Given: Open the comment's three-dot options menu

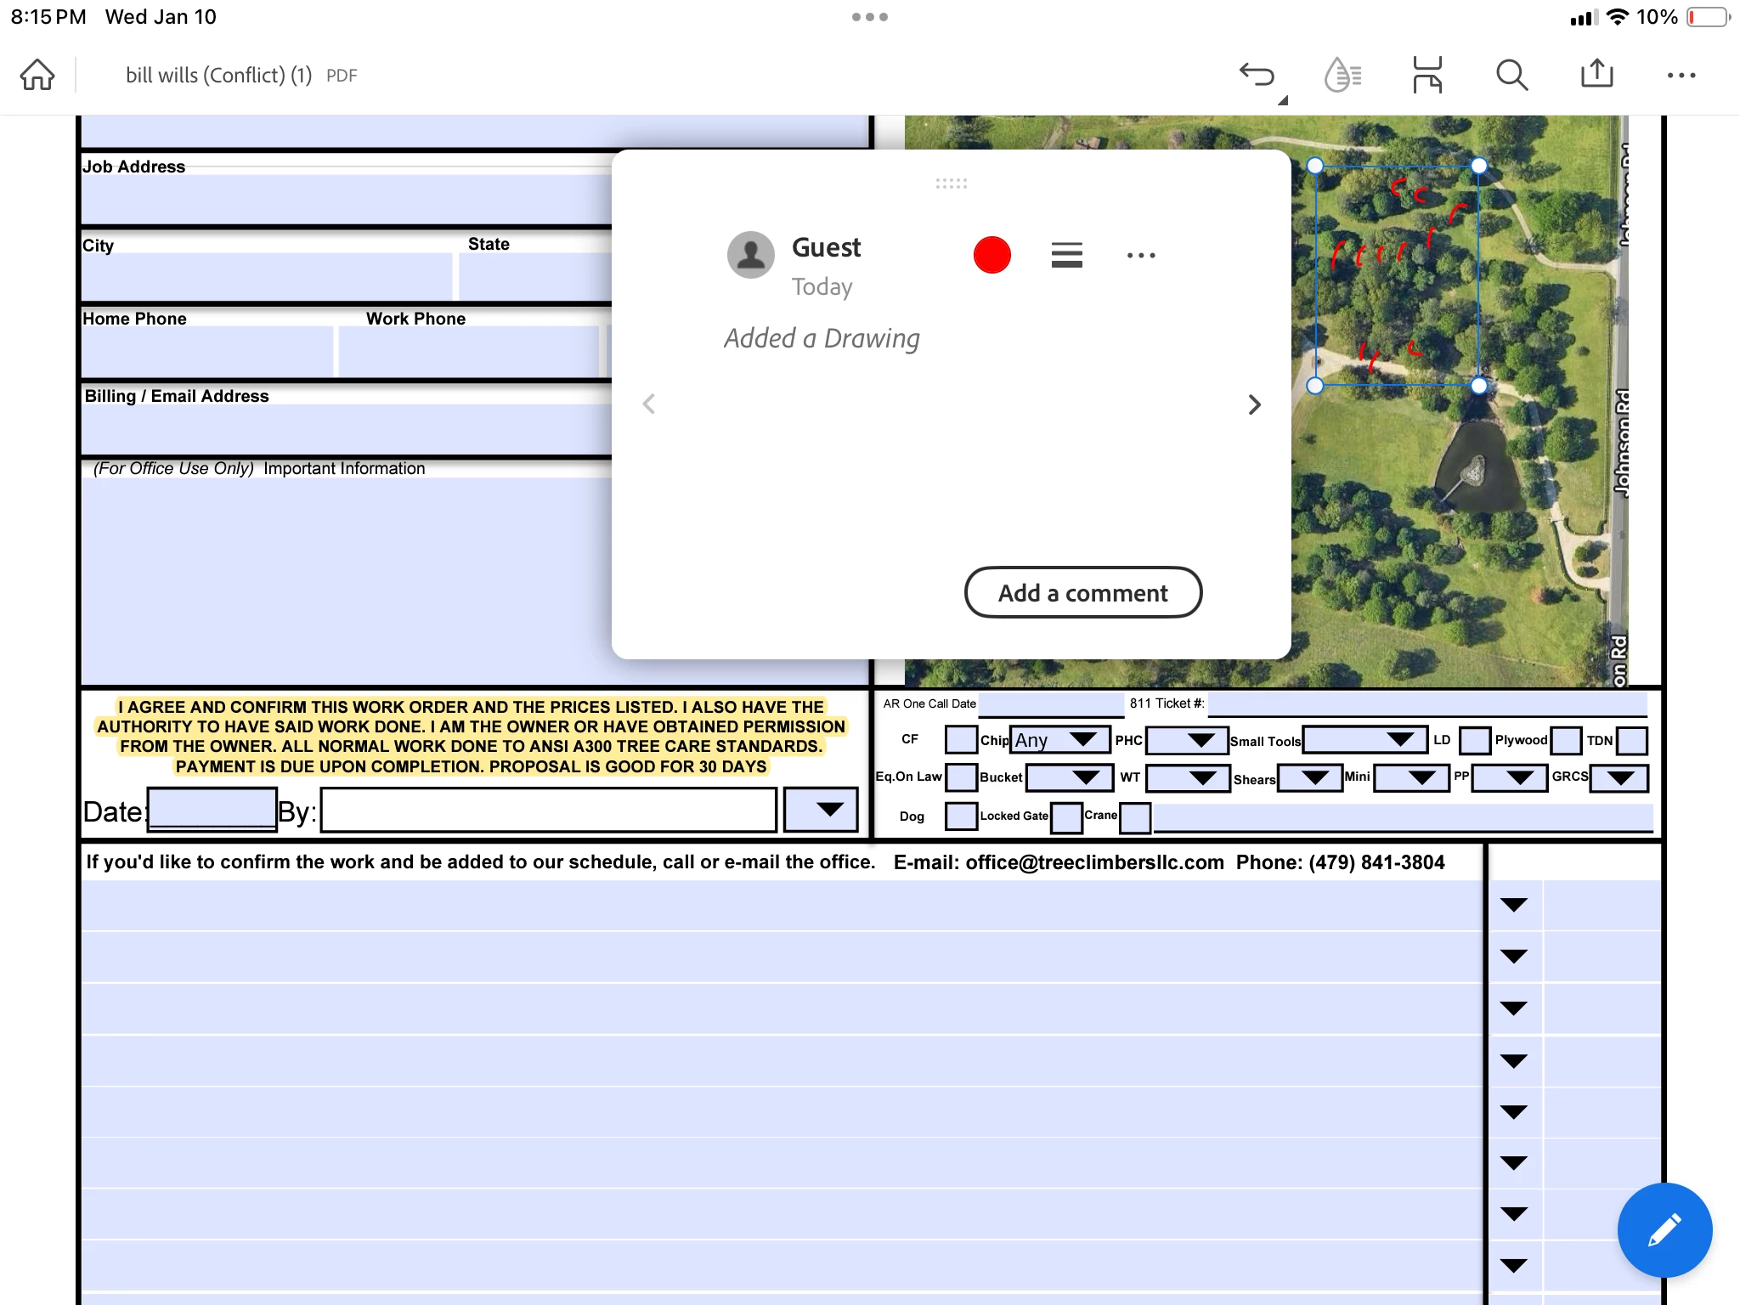Looking at the screenshot, I should click(1140, 255).
